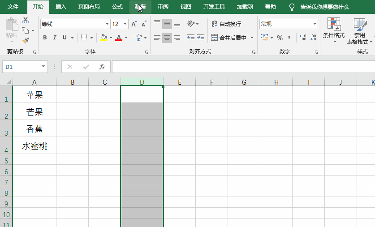Expand the borders dropdown arrow

click(x=91, y=38)
